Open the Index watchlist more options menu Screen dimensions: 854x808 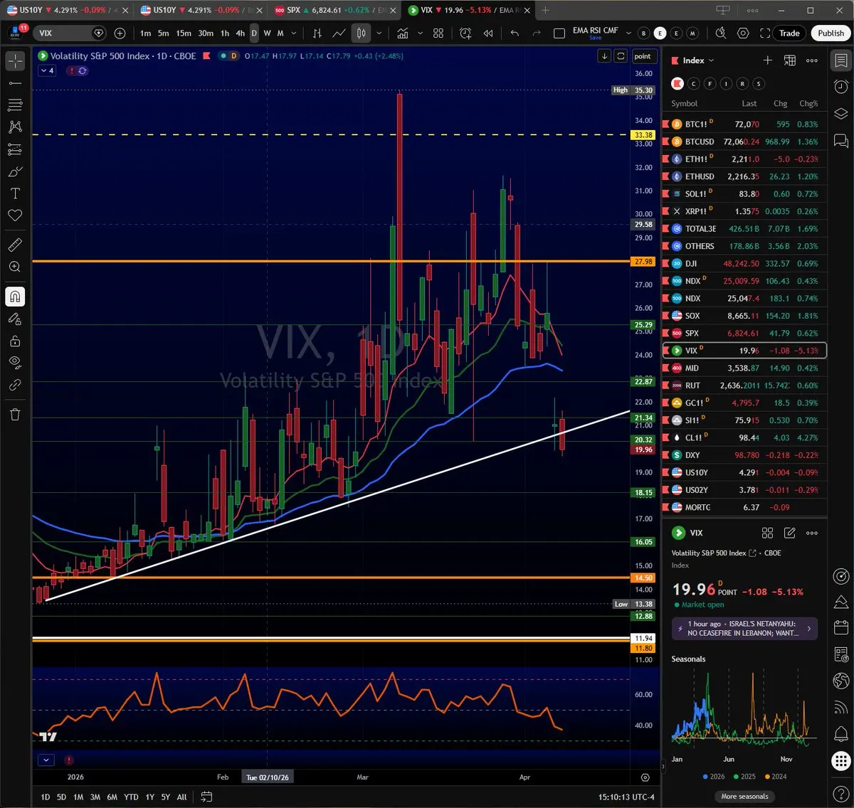812,60
